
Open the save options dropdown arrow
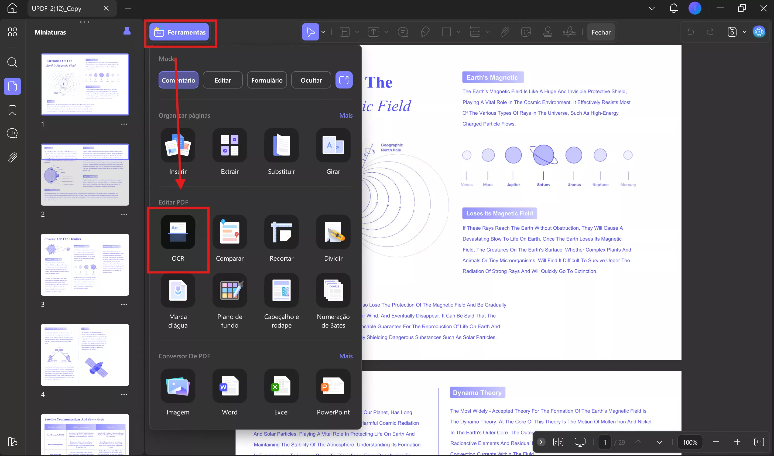click(x=745, y=32)
